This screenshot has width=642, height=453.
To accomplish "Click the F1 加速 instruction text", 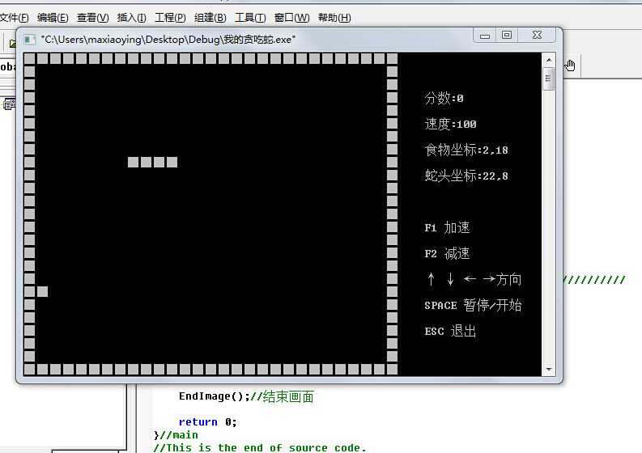I will (447, 227).
